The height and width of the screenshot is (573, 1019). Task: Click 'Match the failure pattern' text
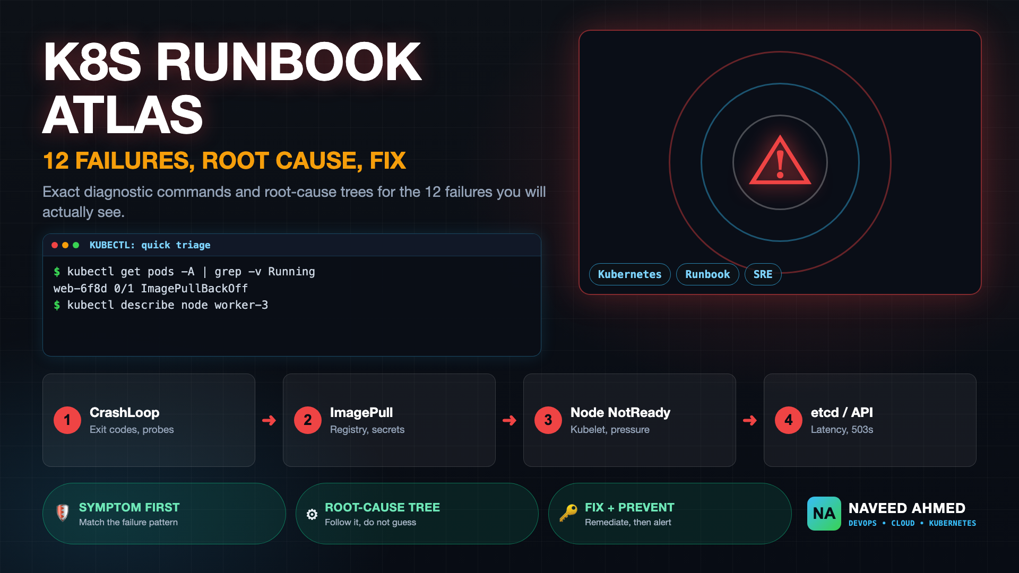point(128,523)
